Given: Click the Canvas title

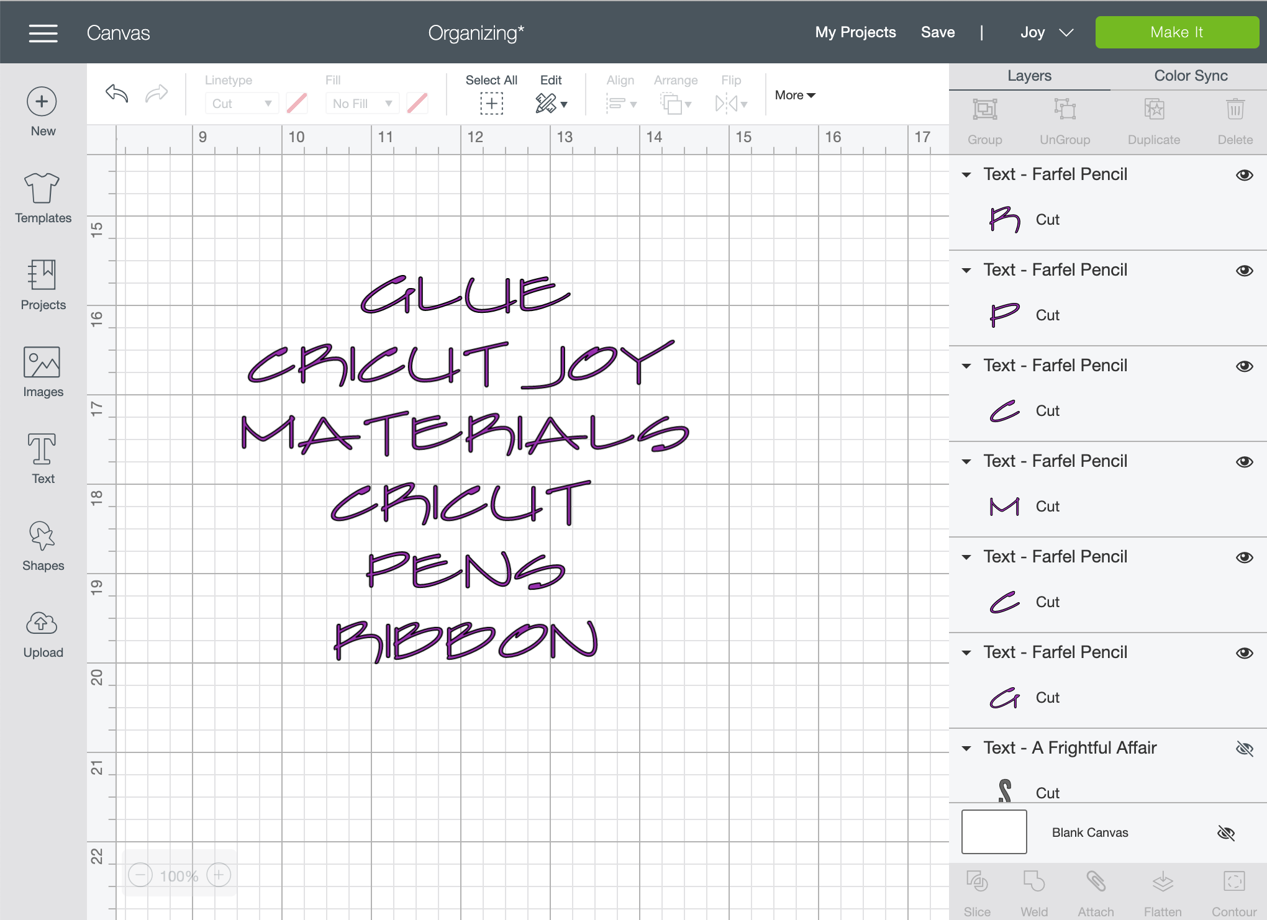Looking at the screenshot, I should tap(118, 33).
